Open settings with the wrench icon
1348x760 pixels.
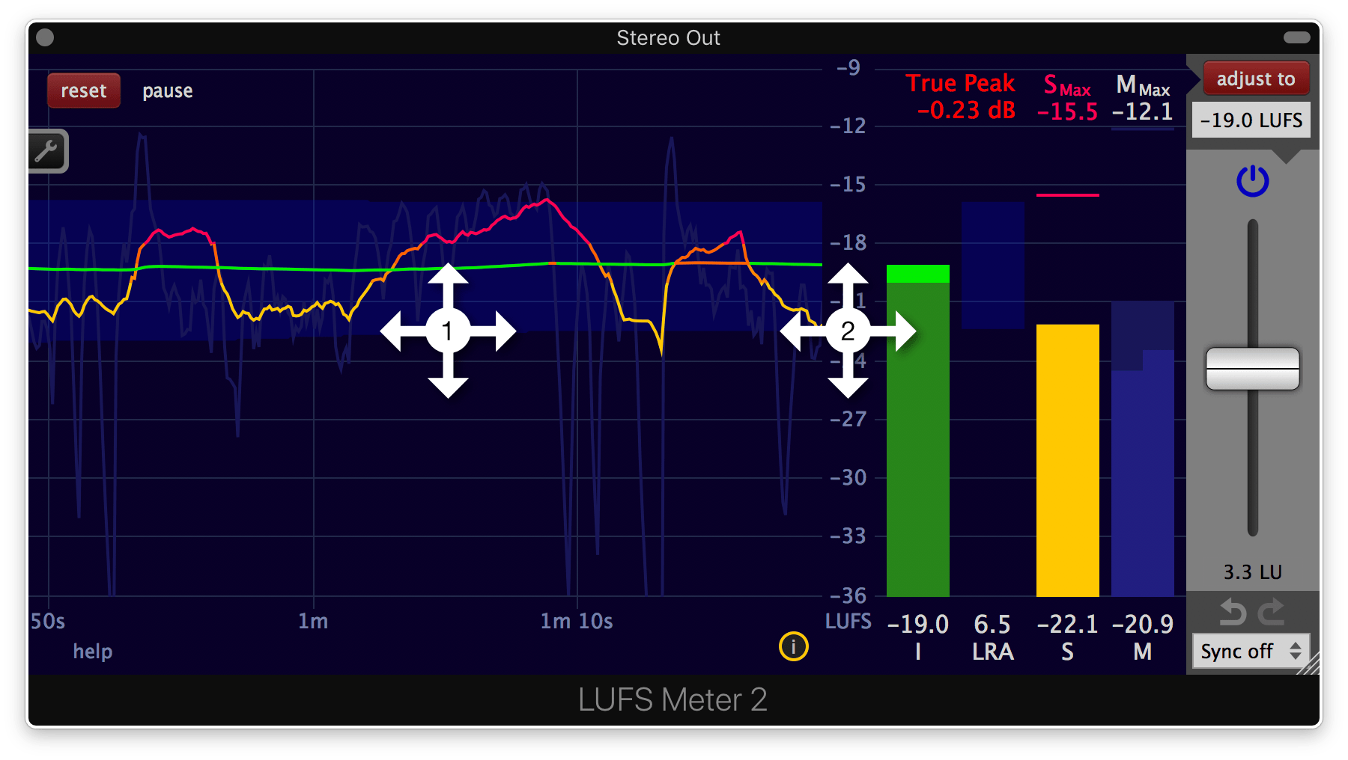pyautogui.click(x=47, y=152)
